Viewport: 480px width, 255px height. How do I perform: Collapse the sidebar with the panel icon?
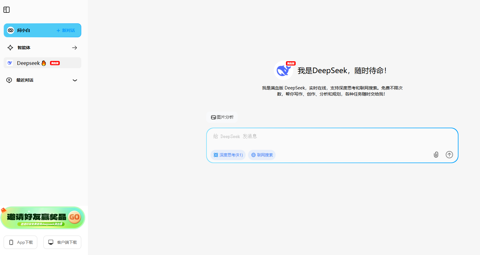click(x=6, y=10)
